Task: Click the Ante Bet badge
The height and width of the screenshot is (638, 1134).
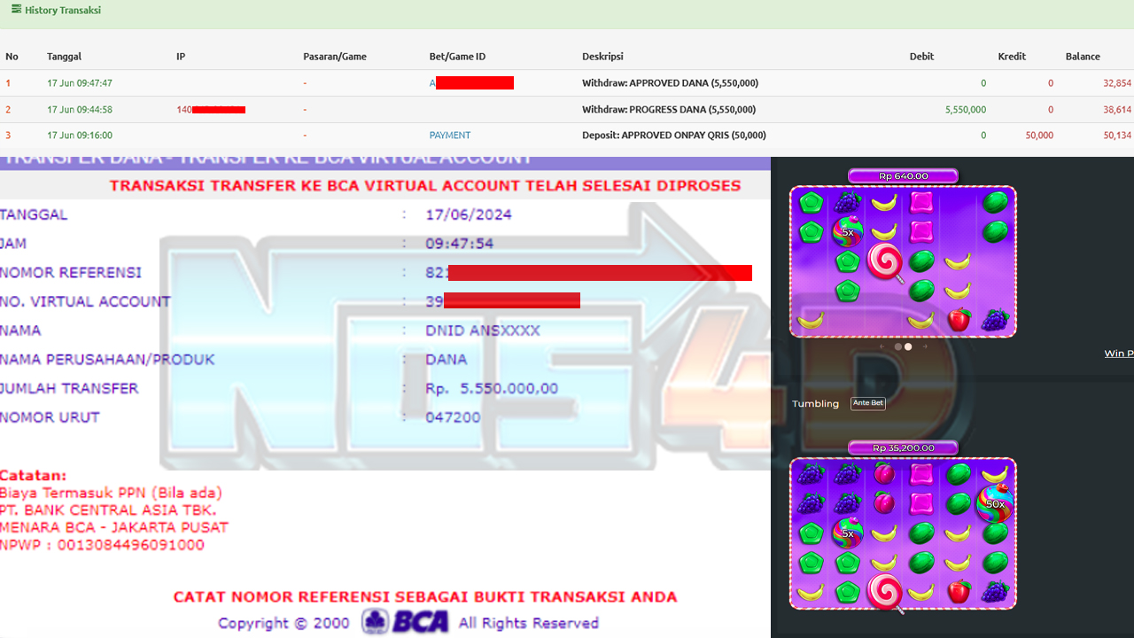Action: 867,403
